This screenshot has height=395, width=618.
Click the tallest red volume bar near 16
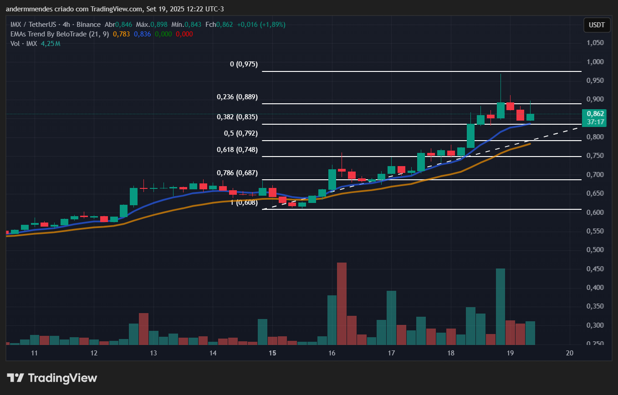(x=342, y=304)
